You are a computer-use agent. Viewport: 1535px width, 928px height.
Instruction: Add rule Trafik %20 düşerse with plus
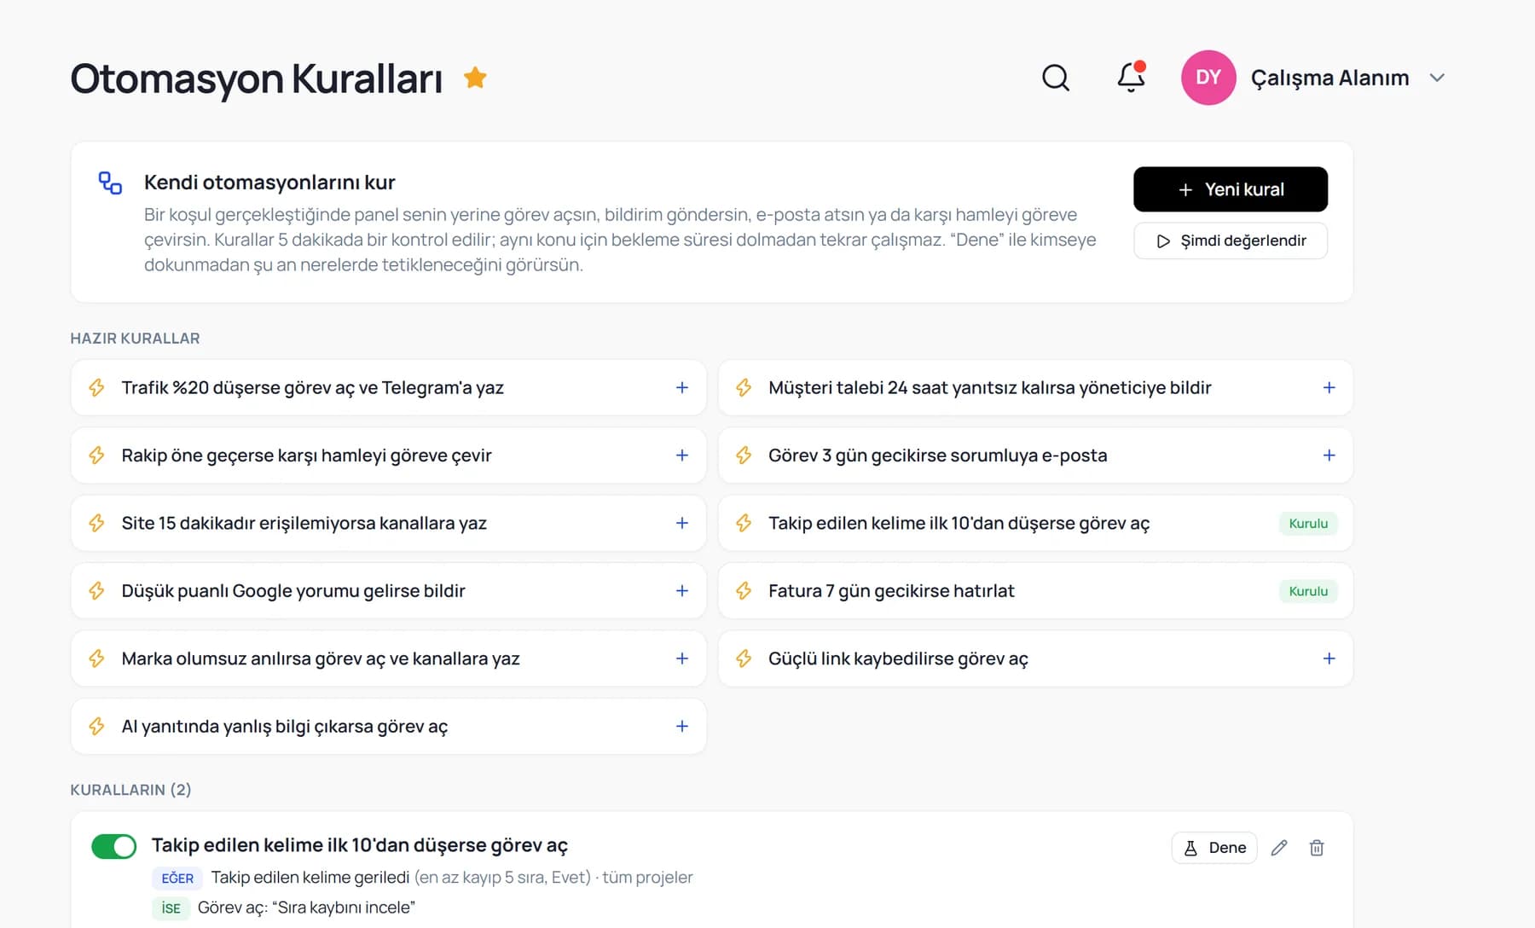click(x=682, y=387)
